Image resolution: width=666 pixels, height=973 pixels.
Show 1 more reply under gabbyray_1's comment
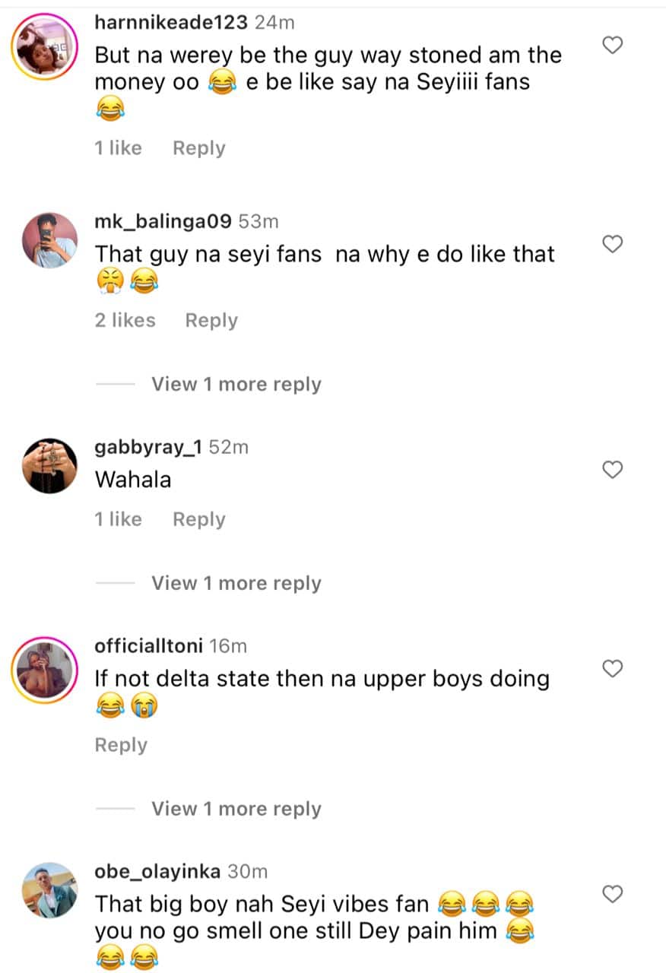tap(236, 584)
